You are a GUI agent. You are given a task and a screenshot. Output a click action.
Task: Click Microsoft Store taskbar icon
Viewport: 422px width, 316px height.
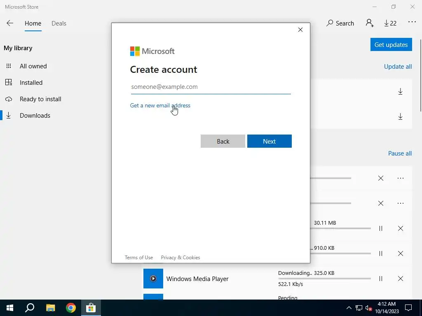pyautogui.click(x=91, y=308)
